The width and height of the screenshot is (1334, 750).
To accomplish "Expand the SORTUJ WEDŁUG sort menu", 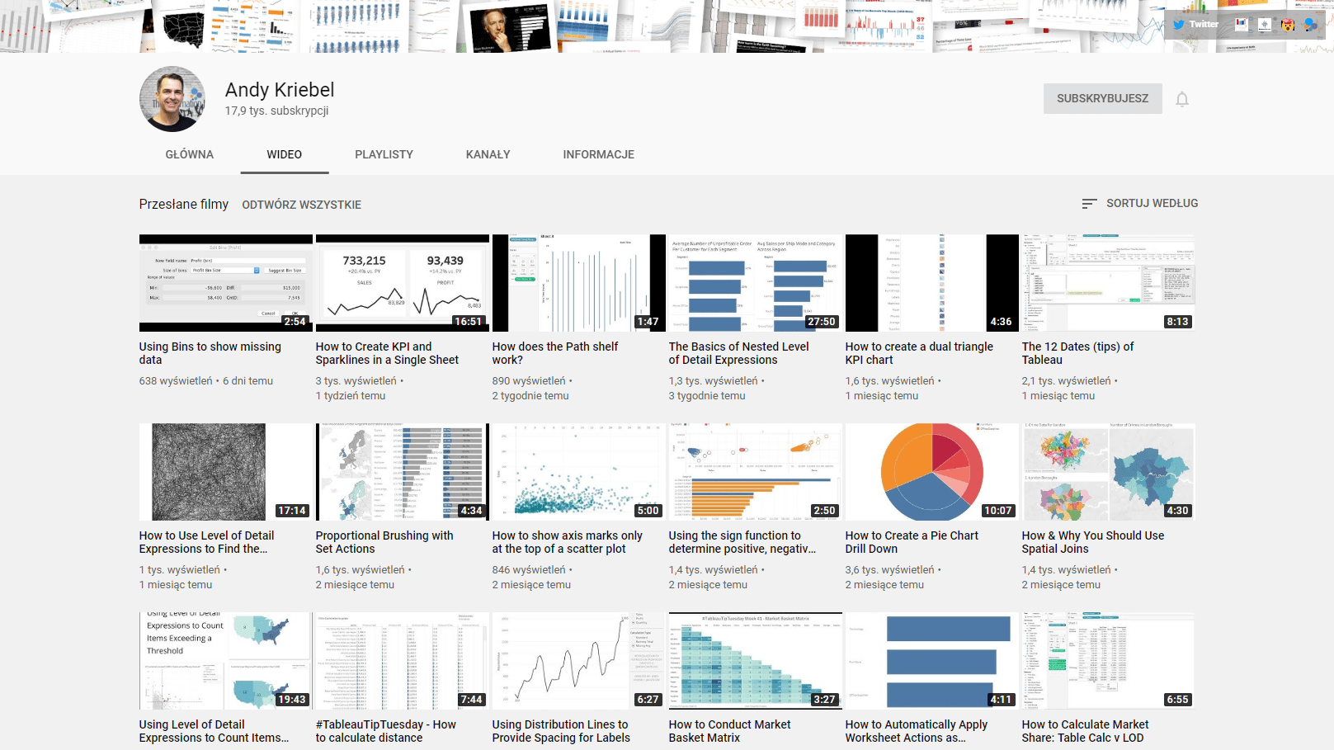I will [x=1139, y=203].
